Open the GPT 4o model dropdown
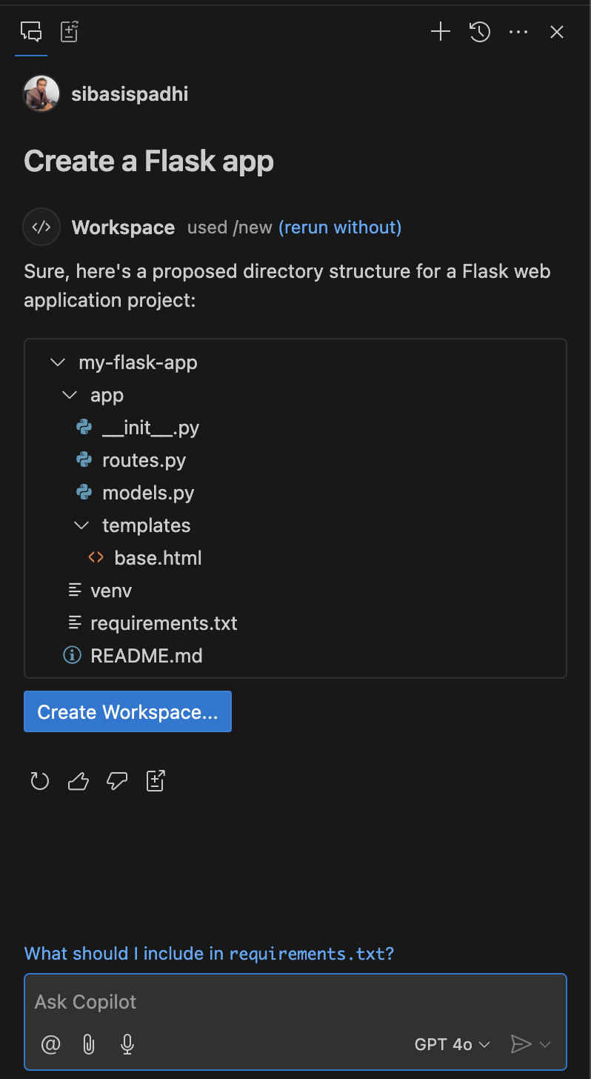 point(452,1044)
